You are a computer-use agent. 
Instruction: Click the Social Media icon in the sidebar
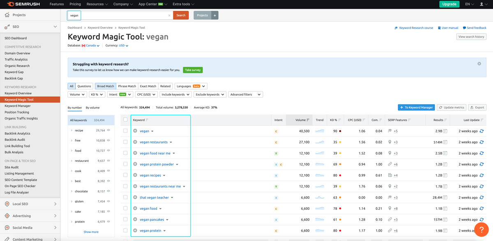pos(7,227)
